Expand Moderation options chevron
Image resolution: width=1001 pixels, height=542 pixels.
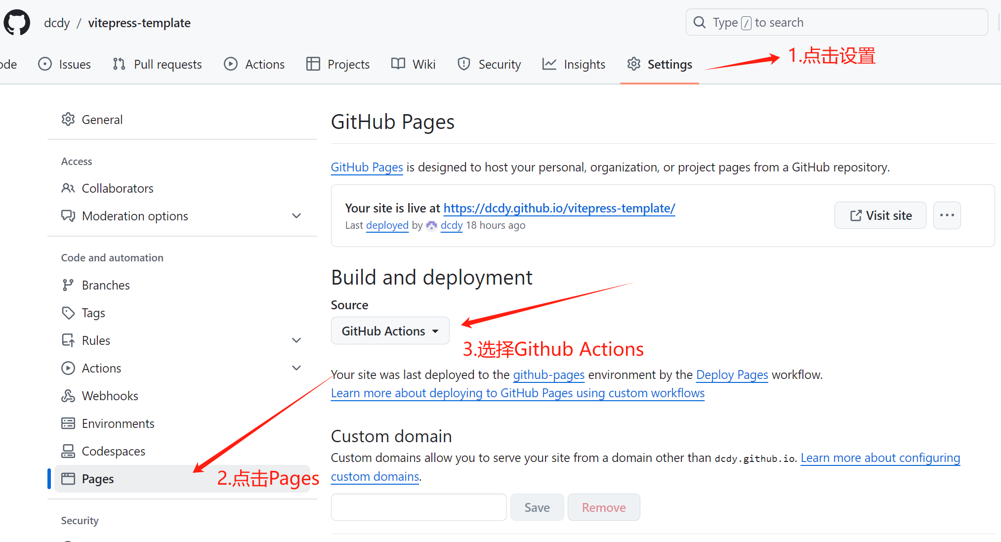pos(296,216)
